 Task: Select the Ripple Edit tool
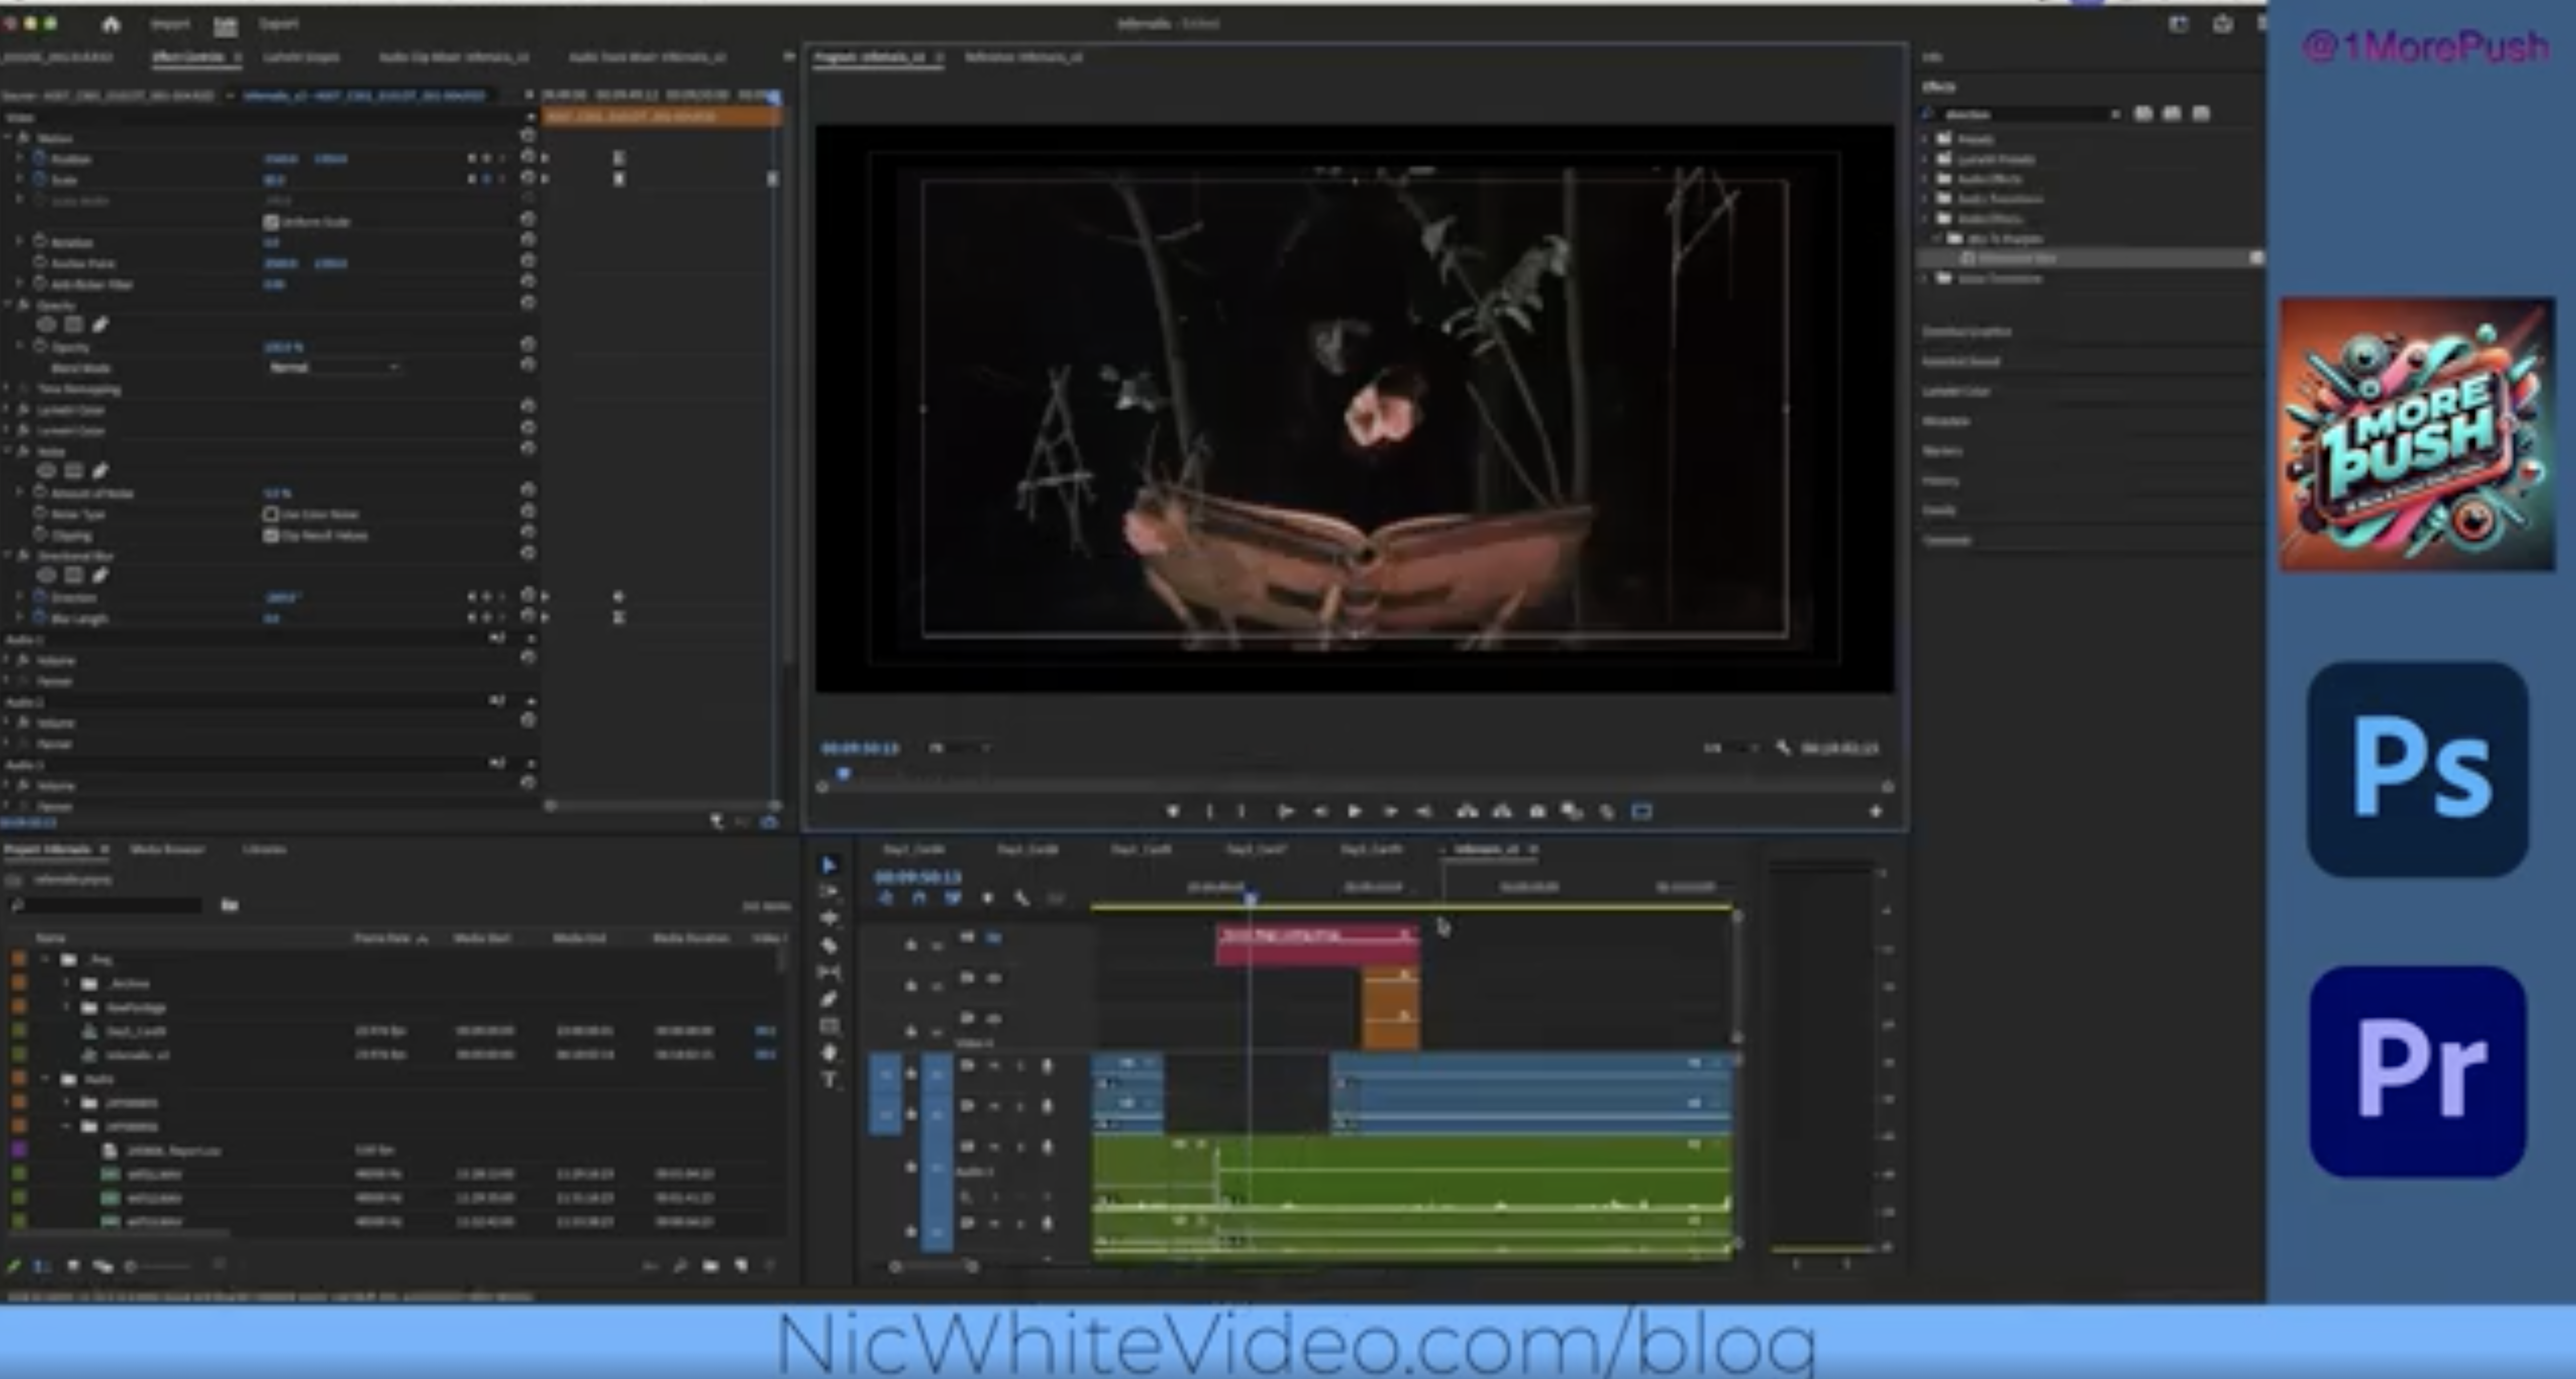click(x=829, y=918)
